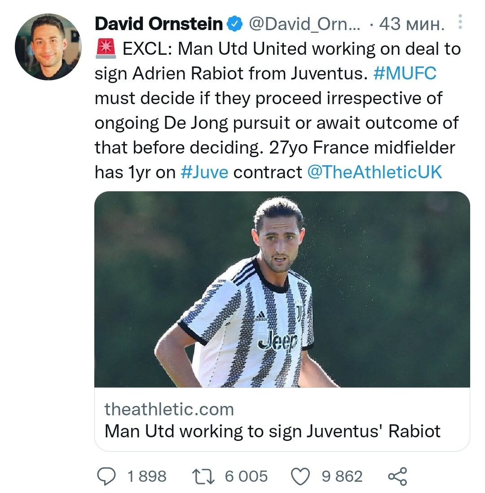Click the 6 005 retweets count
The width and height of the screenshot is (485, 493).
[246, 476]
